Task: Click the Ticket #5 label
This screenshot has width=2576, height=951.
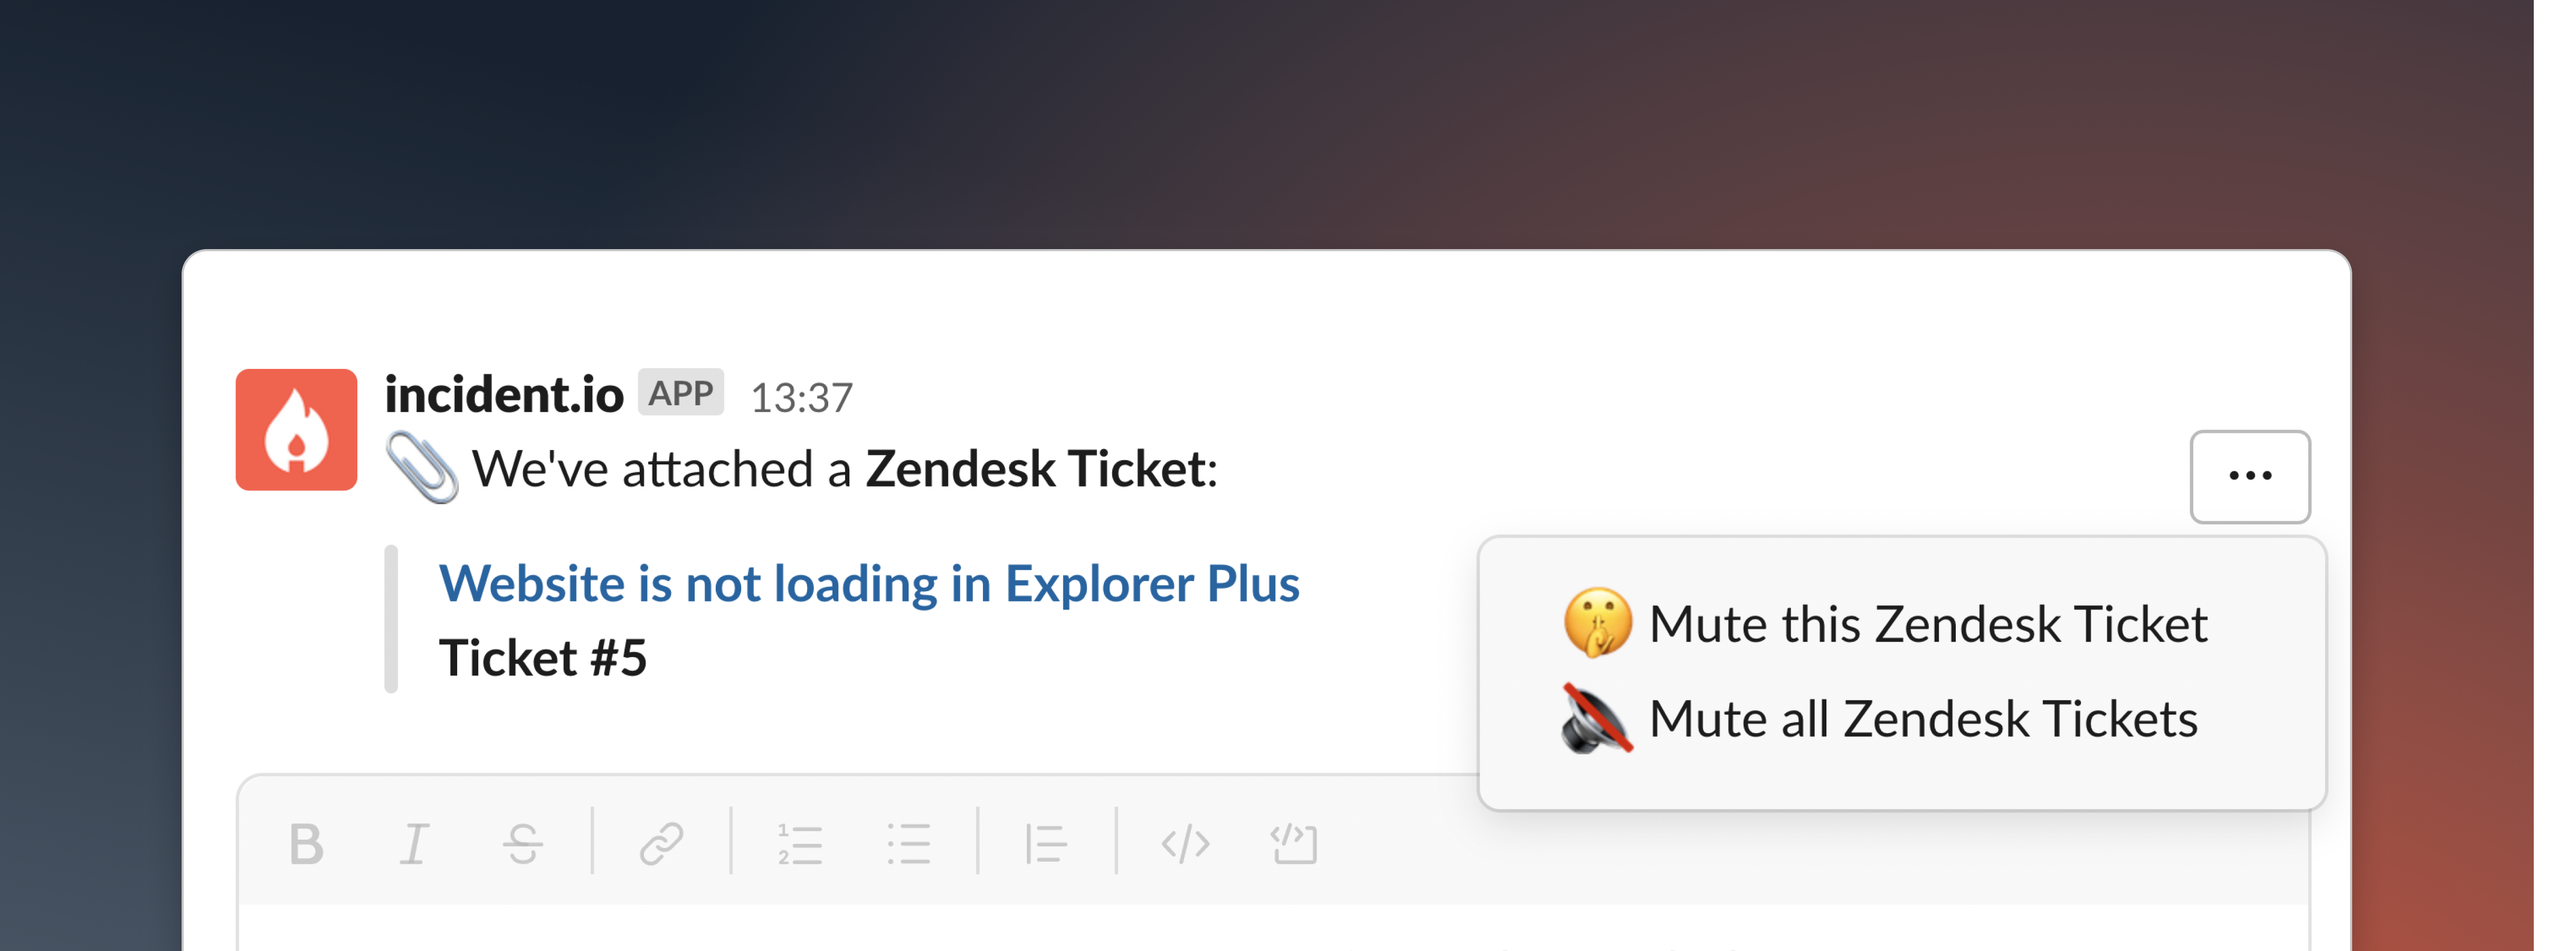Action: (x=543, y=658)
